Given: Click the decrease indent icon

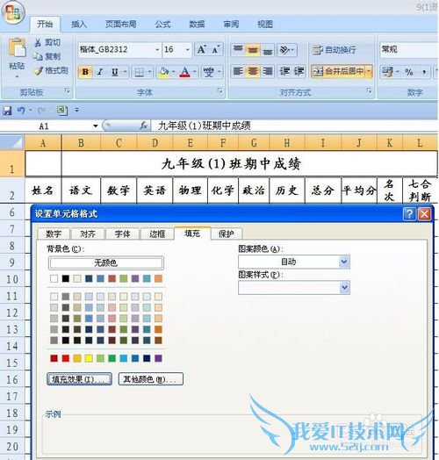Looking at the screenshot, I should tap(284, 71).
